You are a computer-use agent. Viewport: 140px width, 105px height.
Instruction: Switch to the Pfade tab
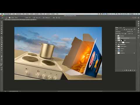point(124,27)
